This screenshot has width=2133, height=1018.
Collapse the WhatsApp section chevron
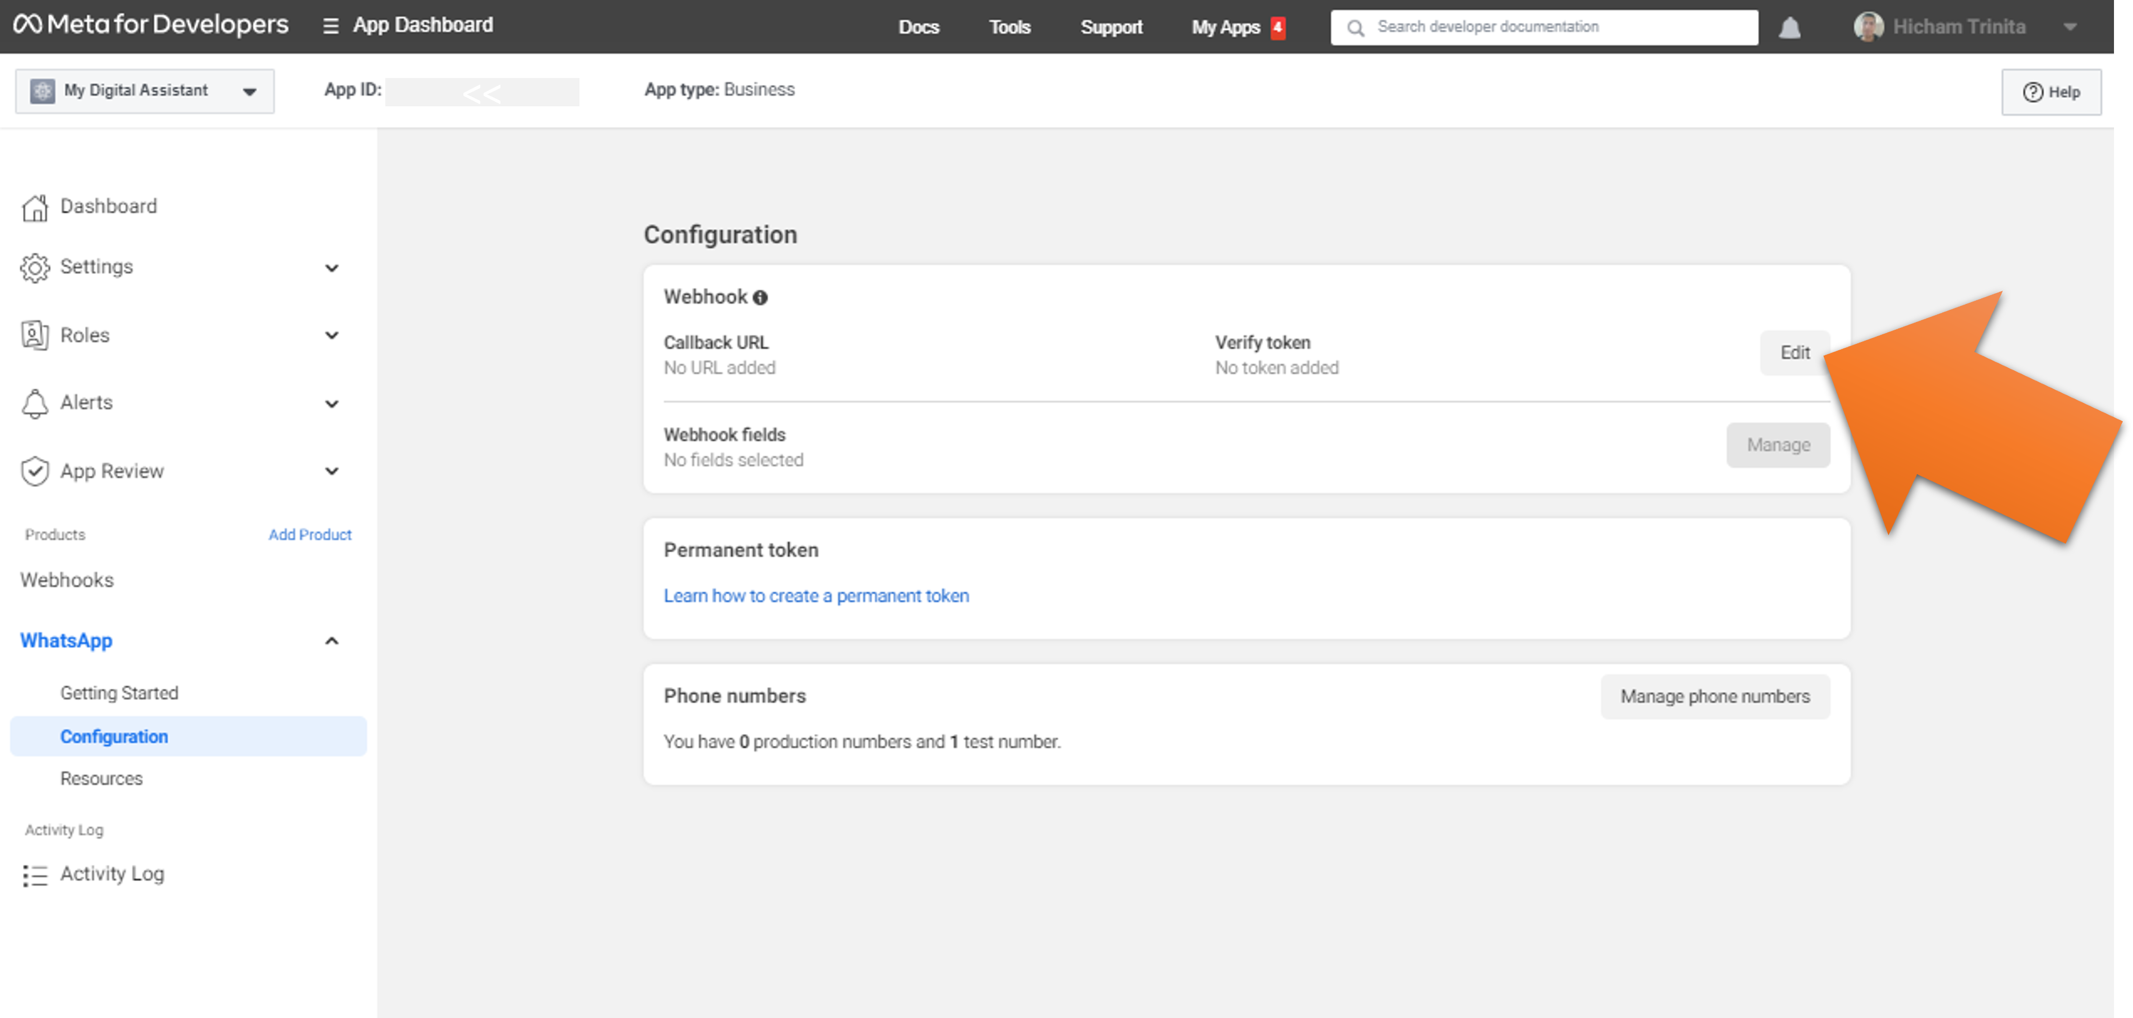[332, 641]
